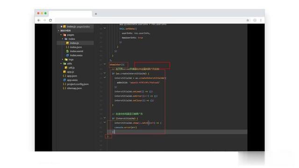Viewport: 299px width, 168px height.
Task: Collapse the project root folder row
Action: pyautogui.click(x=75, y=31)
